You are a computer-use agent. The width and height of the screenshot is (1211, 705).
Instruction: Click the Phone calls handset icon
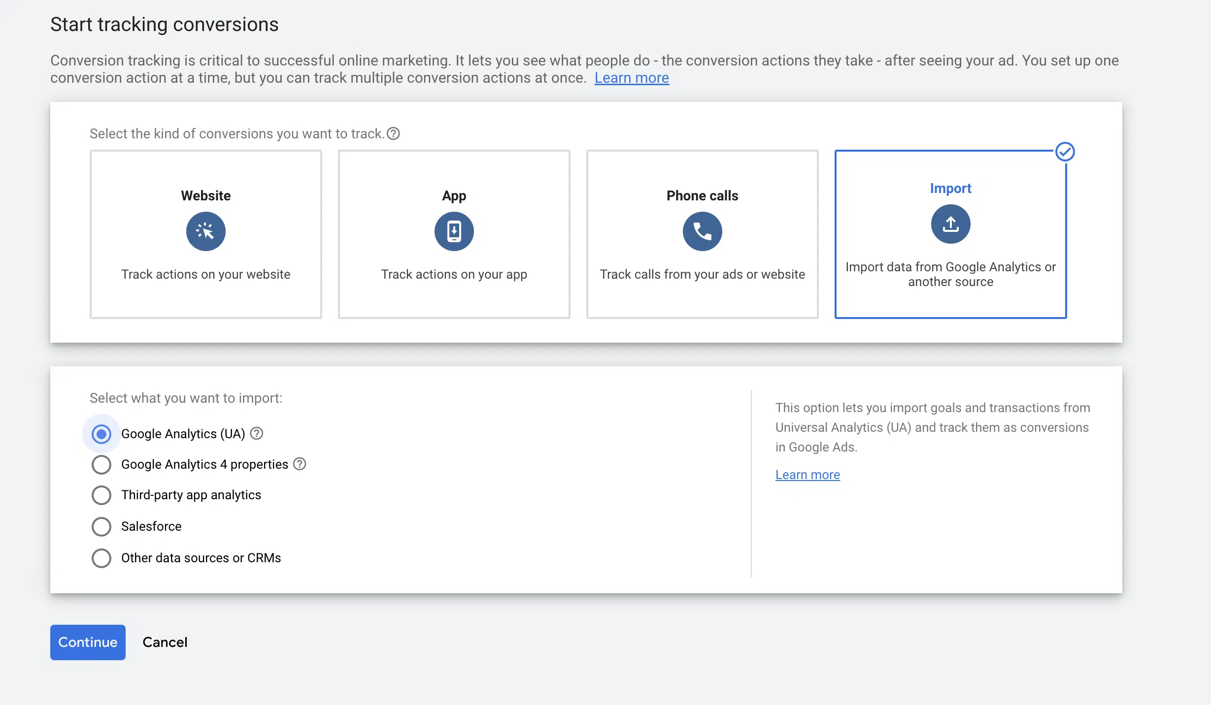click(x=703, y=231)
